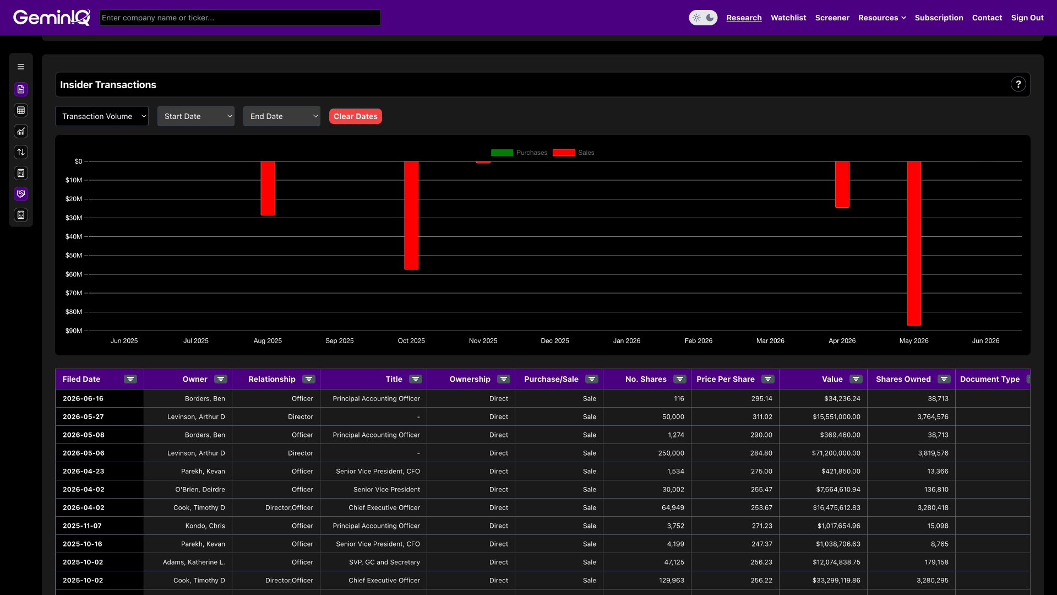The width and height of the screenshot is (1057, 595).
Task: Click the 2026-04-23 filed date cell
Action: click(x=100, y=471)
